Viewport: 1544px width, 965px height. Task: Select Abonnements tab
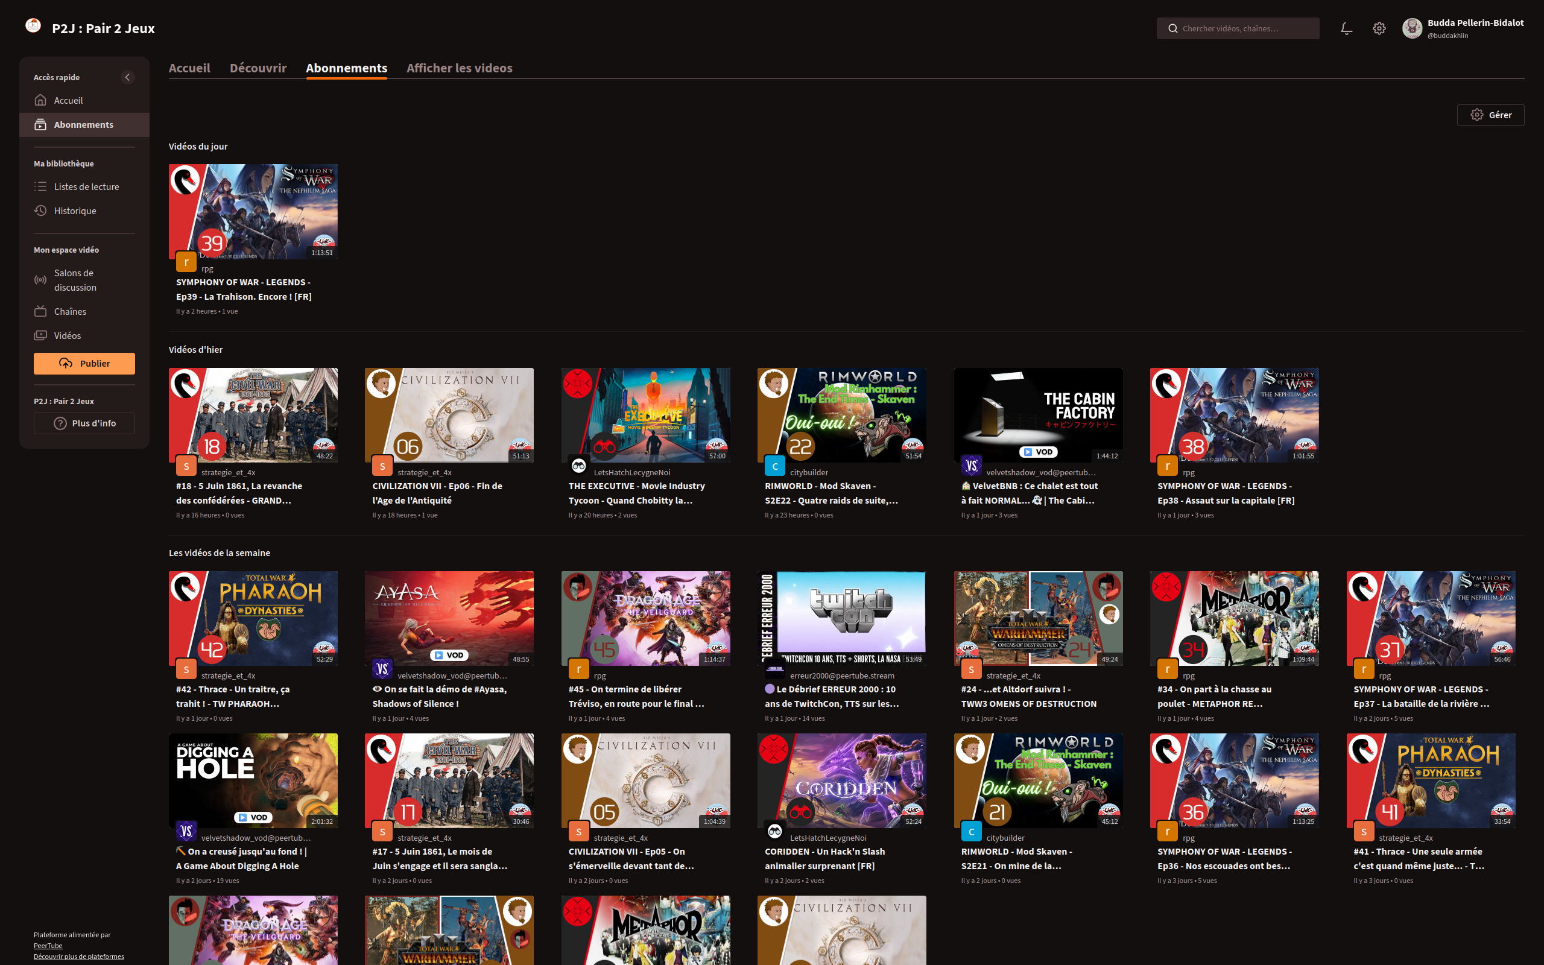coord(346,68)
